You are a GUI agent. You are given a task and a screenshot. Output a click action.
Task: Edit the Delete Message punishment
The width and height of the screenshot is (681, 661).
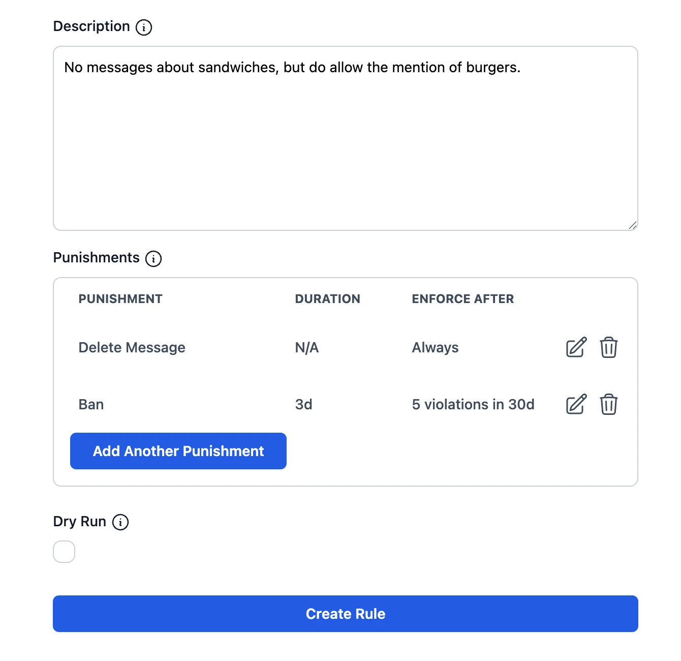point(576,348)
